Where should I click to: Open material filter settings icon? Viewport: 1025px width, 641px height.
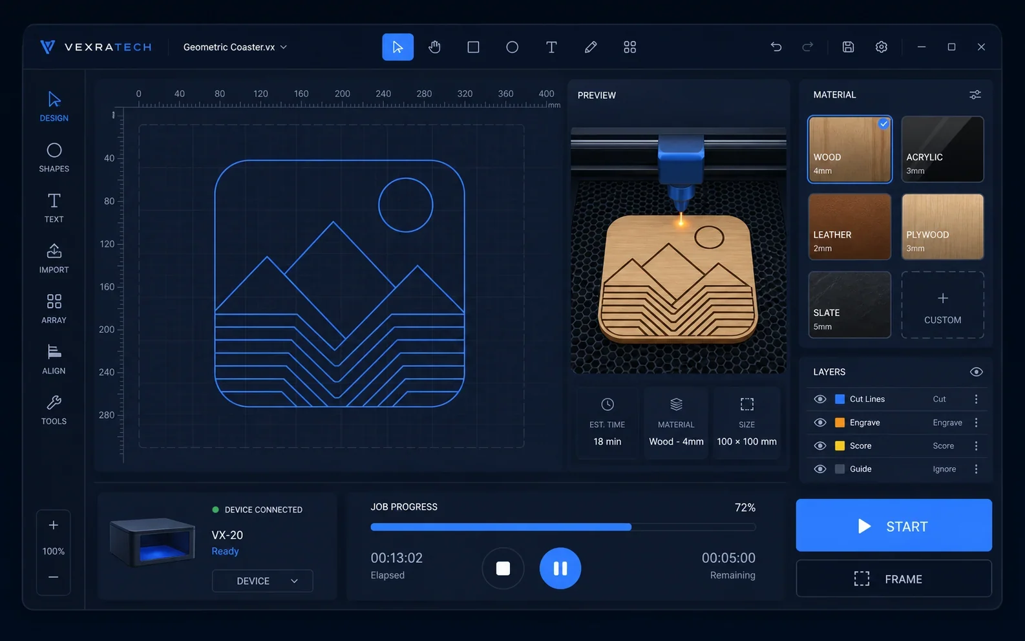(975, 95)
